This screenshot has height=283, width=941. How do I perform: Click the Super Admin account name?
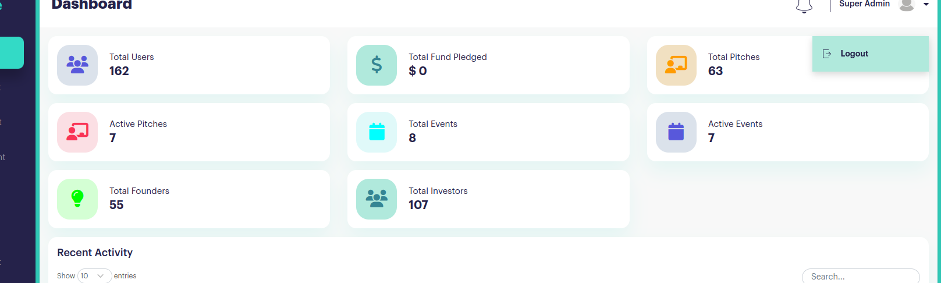tap(864, 4)
